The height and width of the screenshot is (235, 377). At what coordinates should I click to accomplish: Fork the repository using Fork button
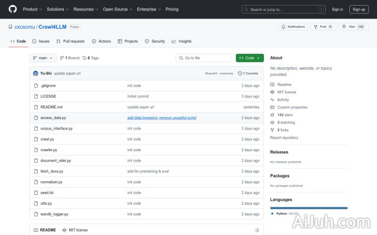click(x=323, y=27)
